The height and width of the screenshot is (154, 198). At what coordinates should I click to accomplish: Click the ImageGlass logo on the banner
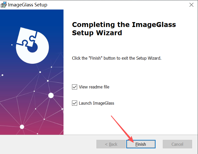[32, 46]
